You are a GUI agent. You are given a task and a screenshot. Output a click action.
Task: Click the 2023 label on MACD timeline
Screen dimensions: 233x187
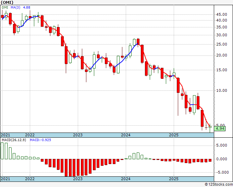78,179
